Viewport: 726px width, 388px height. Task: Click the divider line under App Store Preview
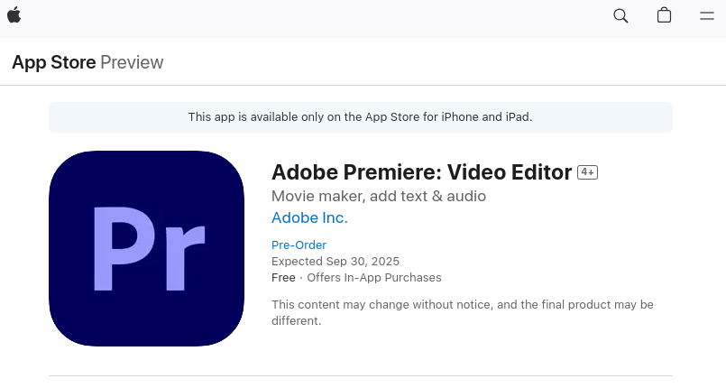click(x=363, y=86)
